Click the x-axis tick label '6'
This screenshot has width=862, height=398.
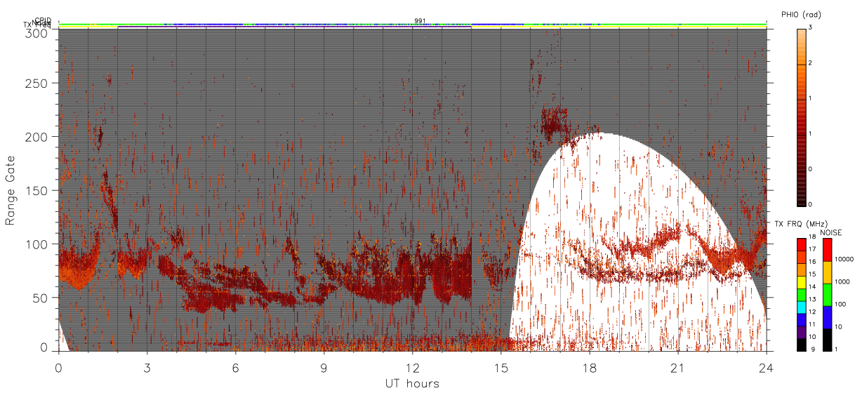(236, 367)
